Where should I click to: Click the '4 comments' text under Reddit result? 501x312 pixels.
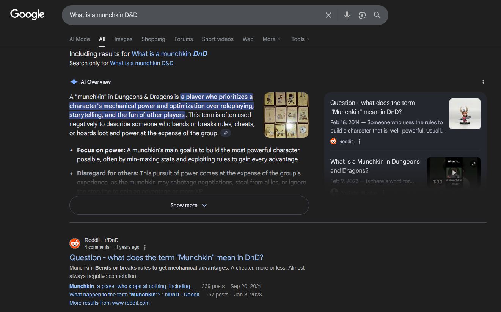click(x=97, y=247)
